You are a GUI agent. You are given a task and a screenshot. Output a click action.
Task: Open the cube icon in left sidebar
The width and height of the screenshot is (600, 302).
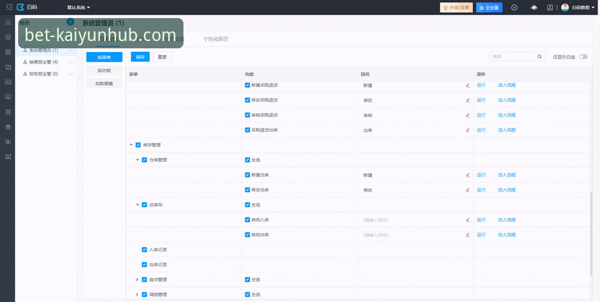point(8,37)
